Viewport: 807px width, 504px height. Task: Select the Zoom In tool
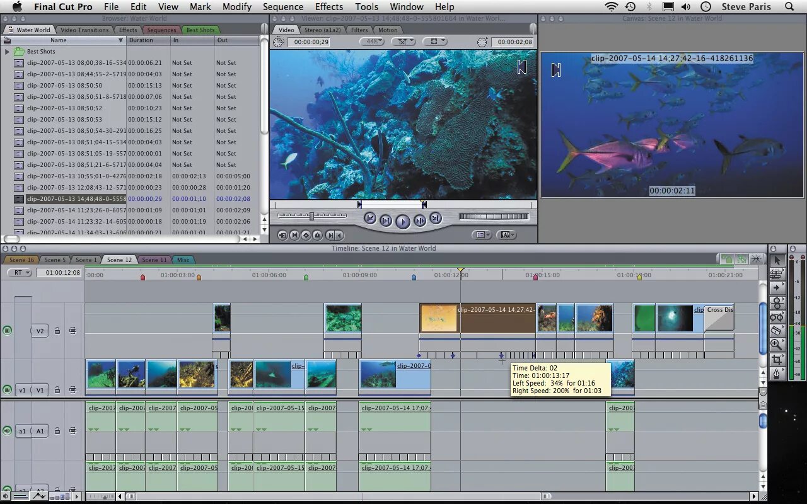[x=777, y=345]
